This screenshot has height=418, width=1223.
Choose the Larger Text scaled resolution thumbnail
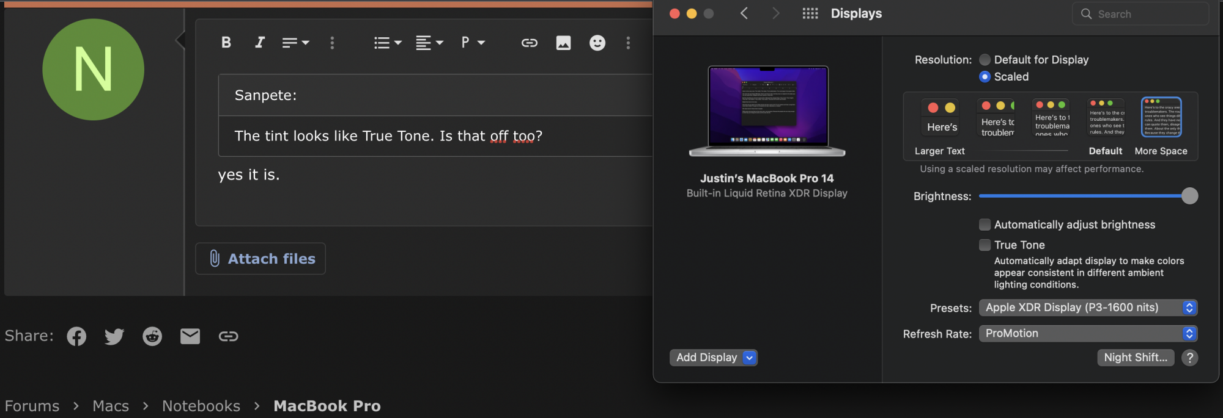(x=942, y=117)
